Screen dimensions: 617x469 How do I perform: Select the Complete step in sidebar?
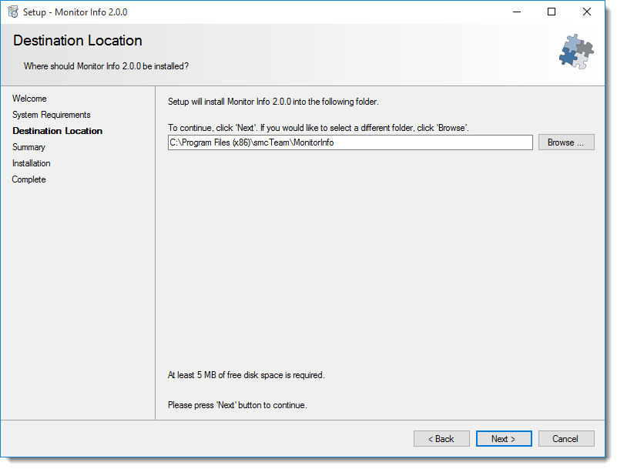tap(29, 179)
